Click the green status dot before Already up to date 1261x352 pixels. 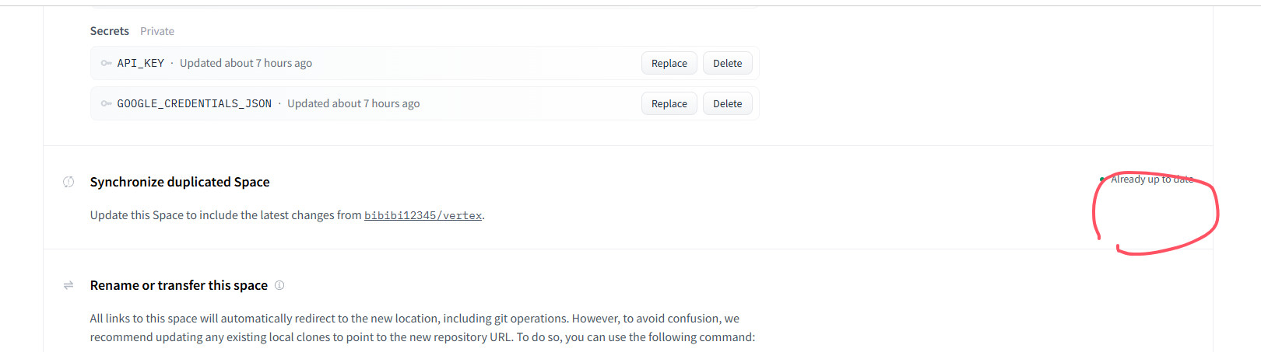(1101, 179)
